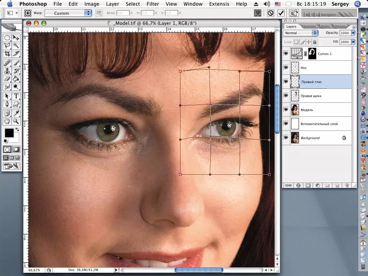368x276 pixels.
Task: Hide the Background layer
Action: (286, 138)
